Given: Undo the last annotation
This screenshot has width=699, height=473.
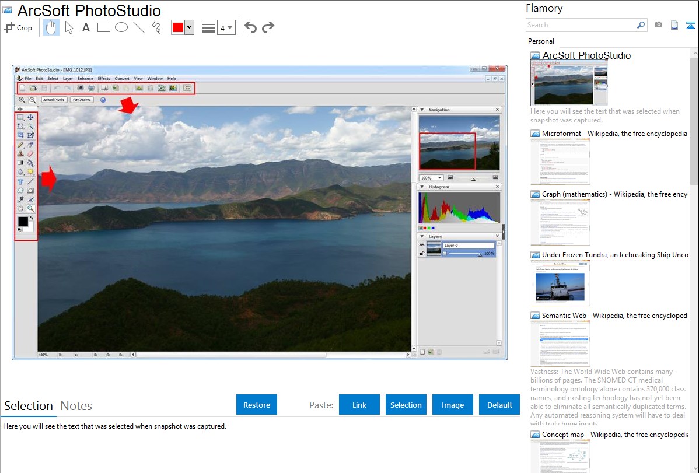Looking at the screenshot, I should pos(250,27).
